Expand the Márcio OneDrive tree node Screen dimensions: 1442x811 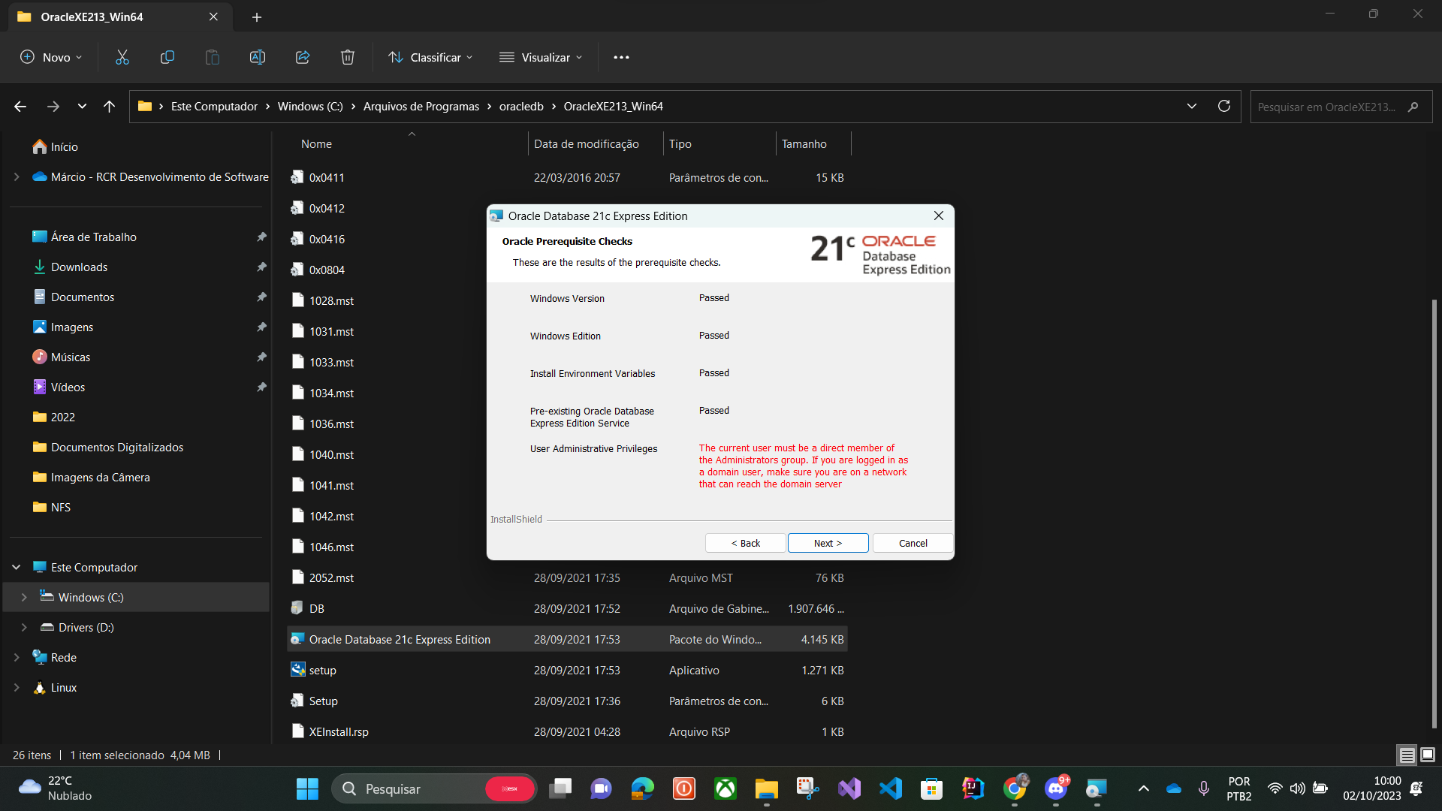point(17,177)
